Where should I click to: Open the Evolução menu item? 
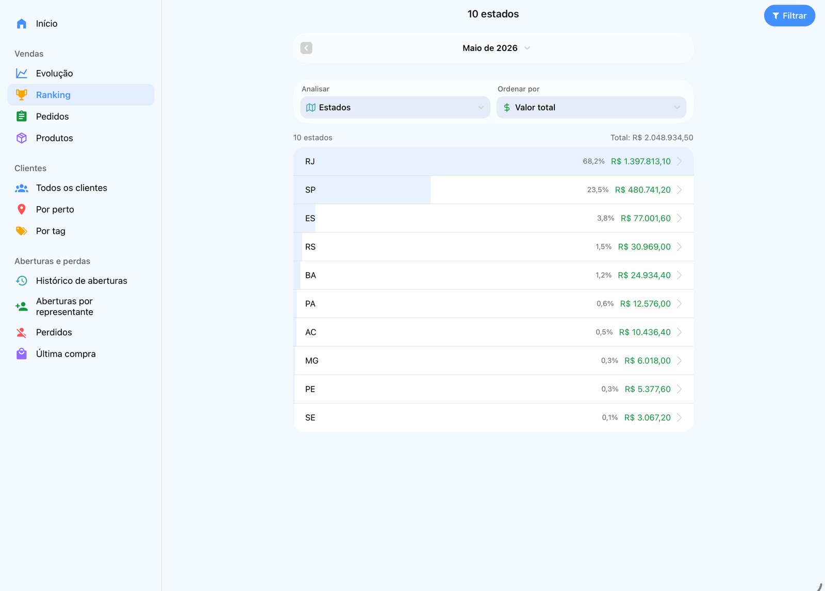81,73
